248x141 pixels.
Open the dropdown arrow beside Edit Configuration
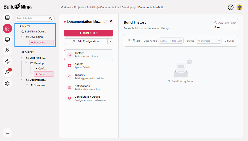(x=110, y=41)
